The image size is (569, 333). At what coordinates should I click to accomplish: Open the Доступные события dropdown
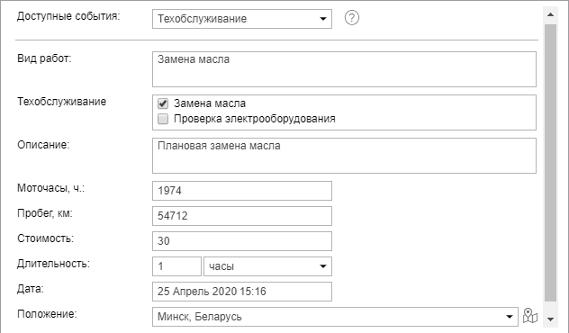pos(242,19)
